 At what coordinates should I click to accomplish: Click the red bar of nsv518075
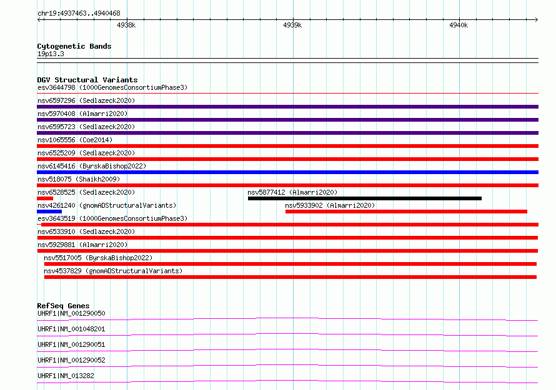(287, 185)
